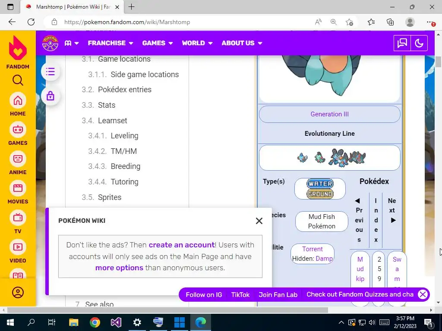
Task: Open wiki discussions chat icon
Action: [402, 43]
